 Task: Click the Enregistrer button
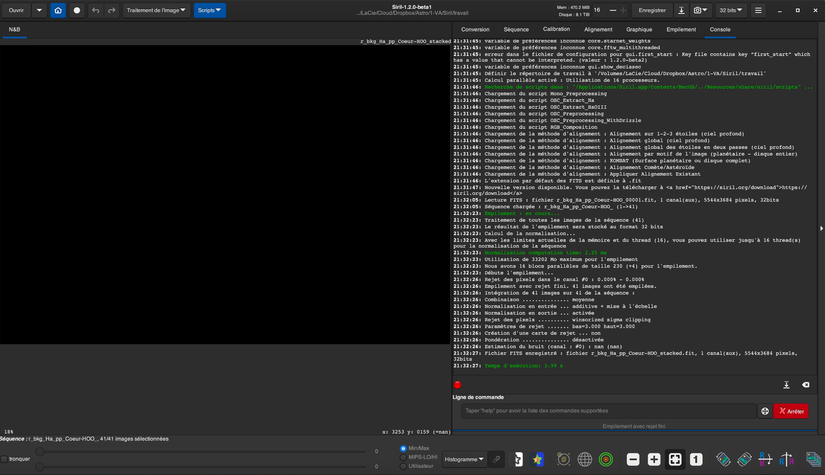(x=652, y=10)
